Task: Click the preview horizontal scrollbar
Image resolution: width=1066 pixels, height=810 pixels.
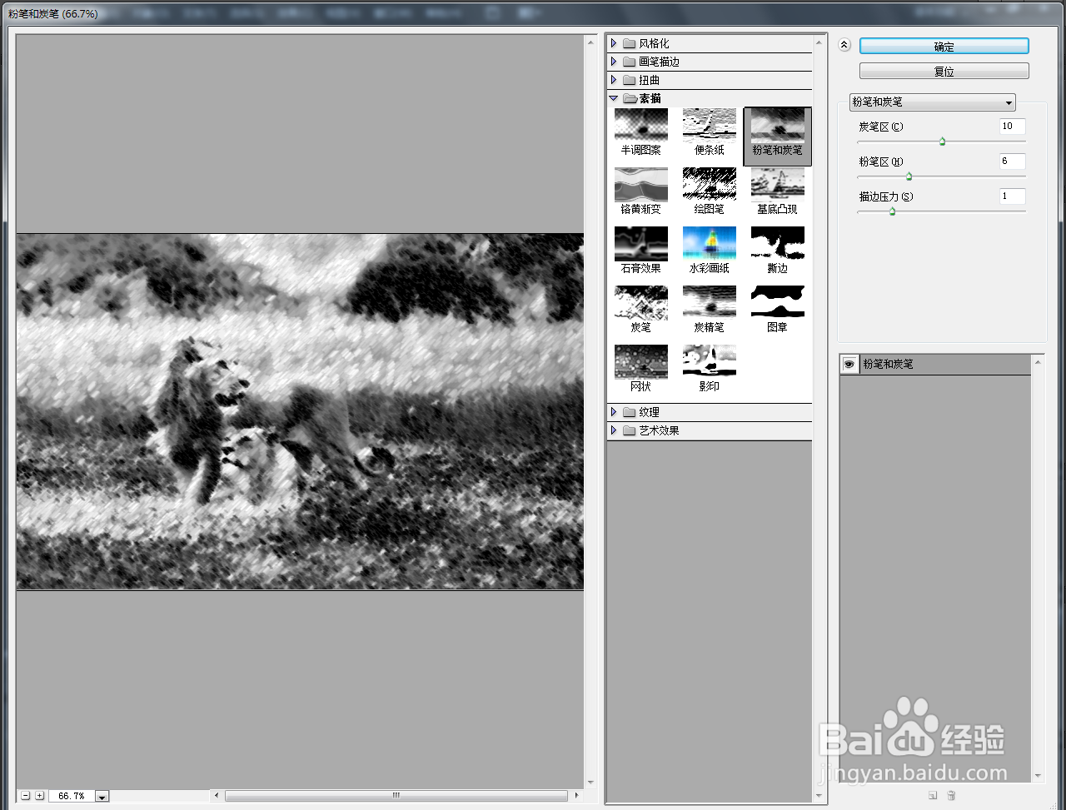Action: [396, 796]
